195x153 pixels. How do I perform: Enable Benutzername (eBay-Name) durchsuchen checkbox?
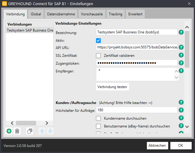(x=98, y=126)
